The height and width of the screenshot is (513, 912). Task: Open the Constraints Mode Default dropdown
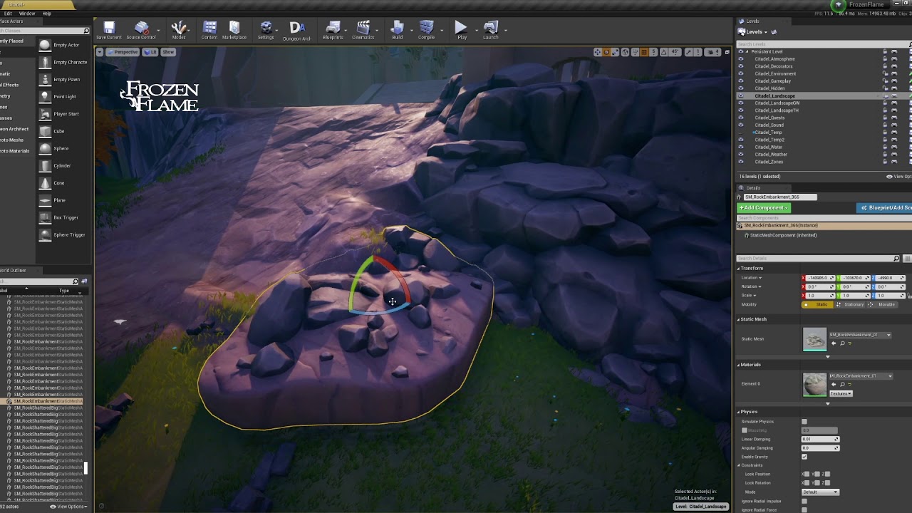[820, 492]
